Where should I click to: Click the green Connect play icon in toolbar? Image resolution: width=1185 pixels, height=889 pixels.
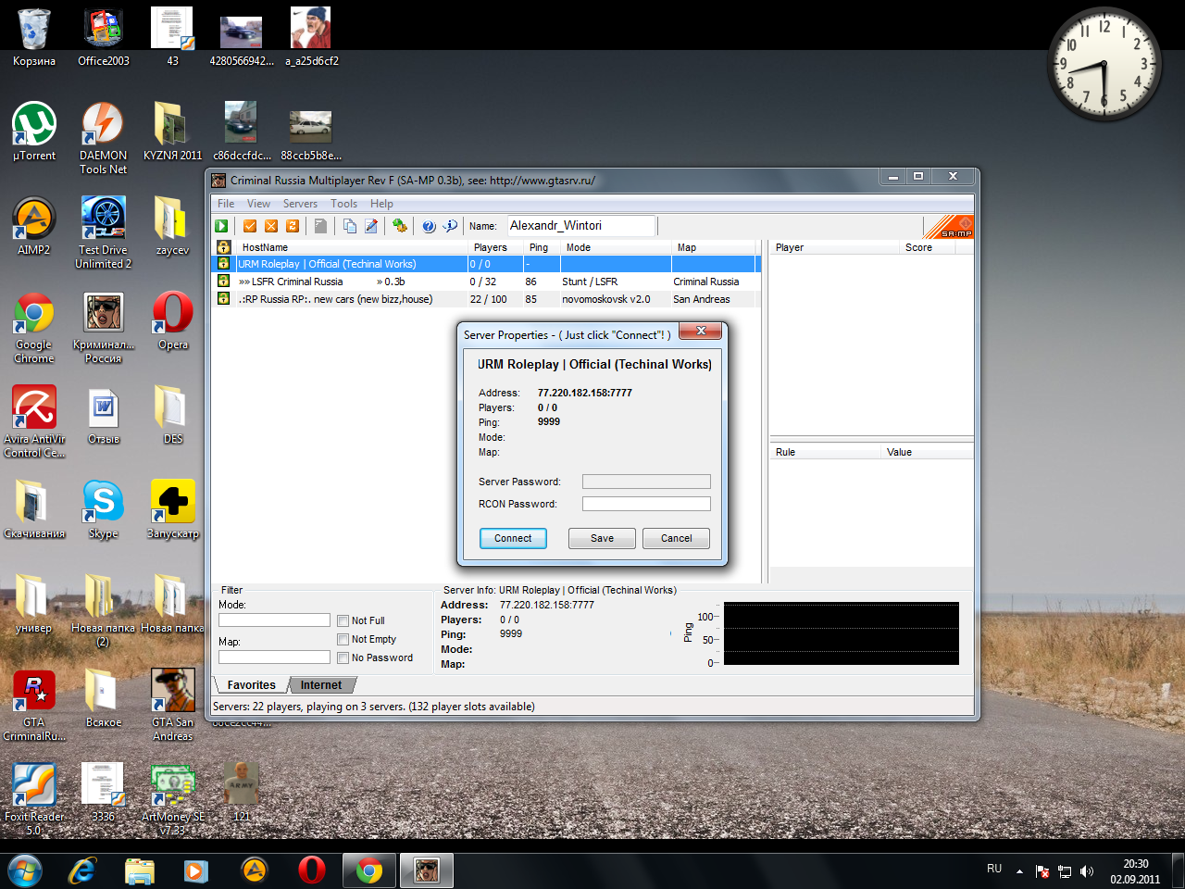point(221,226)
